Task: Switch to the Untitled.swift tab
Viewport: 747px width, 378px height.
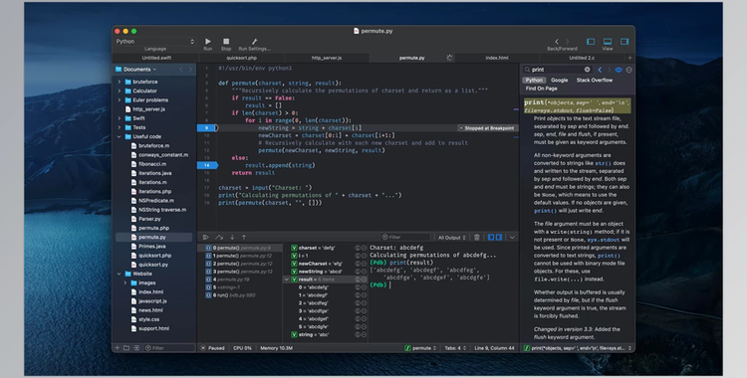Action: (x=156, y=58)
